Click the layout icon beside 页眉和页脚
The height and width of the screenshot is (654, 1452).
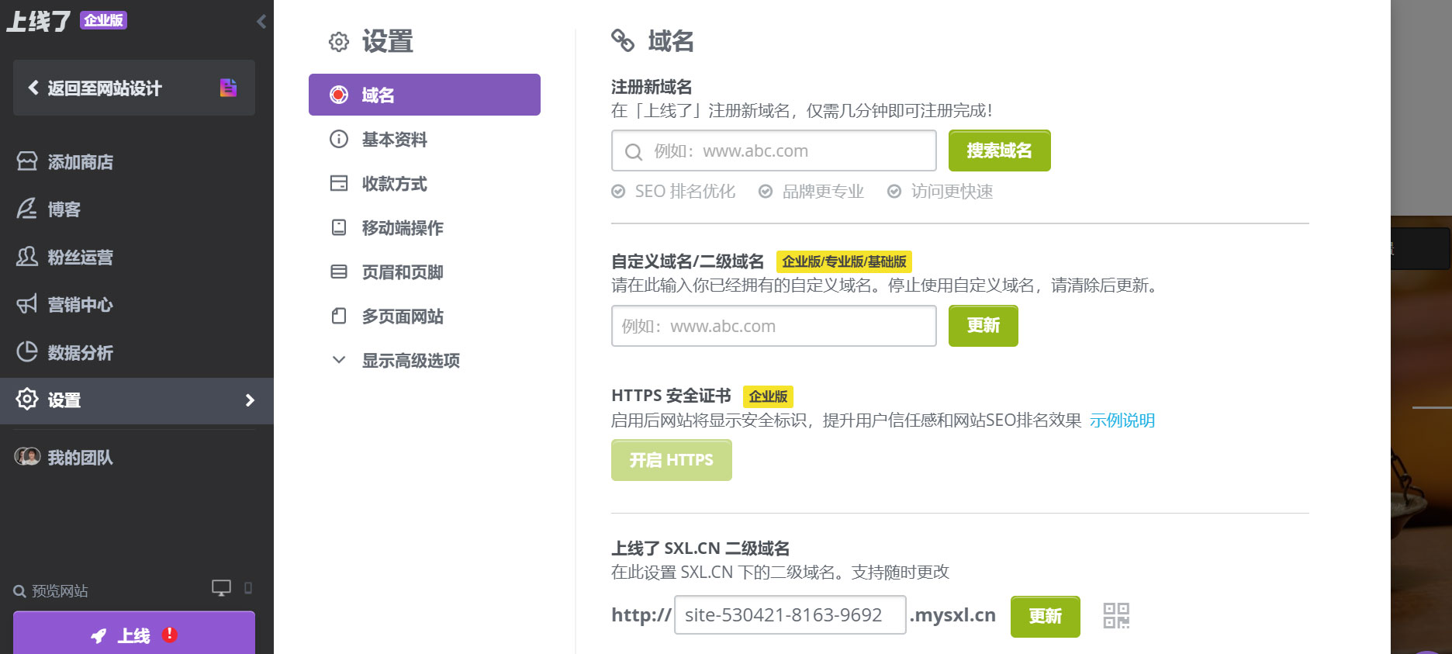(x=339, y=272)
